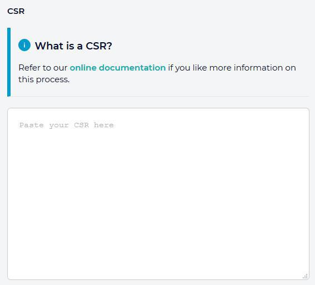This screenshot has height=285, width=315.
Task: Click the word CSR in the placeholder
Action: 82,125
